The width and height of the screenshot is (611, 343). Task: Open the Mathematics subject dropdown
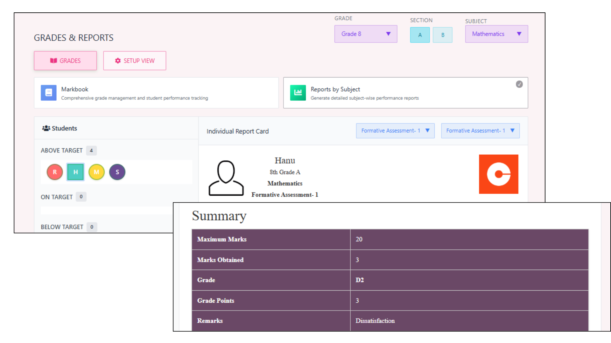(496, 34)
